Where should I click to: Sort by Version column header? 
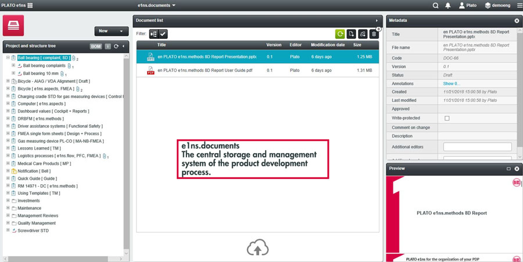[x=274, y=45]
